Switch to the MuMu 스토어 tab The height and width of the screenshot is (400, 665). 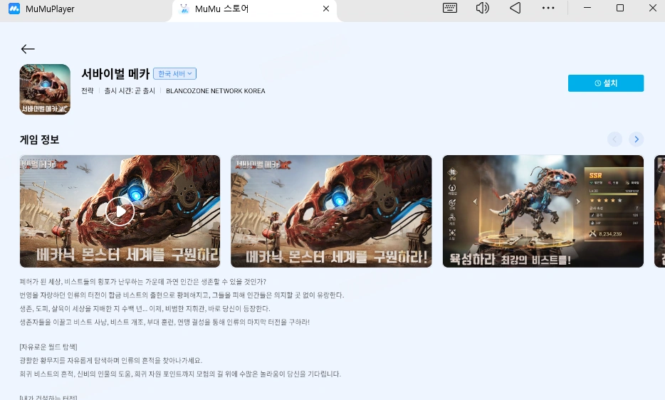pyautogui.click(x=254, y=9)
